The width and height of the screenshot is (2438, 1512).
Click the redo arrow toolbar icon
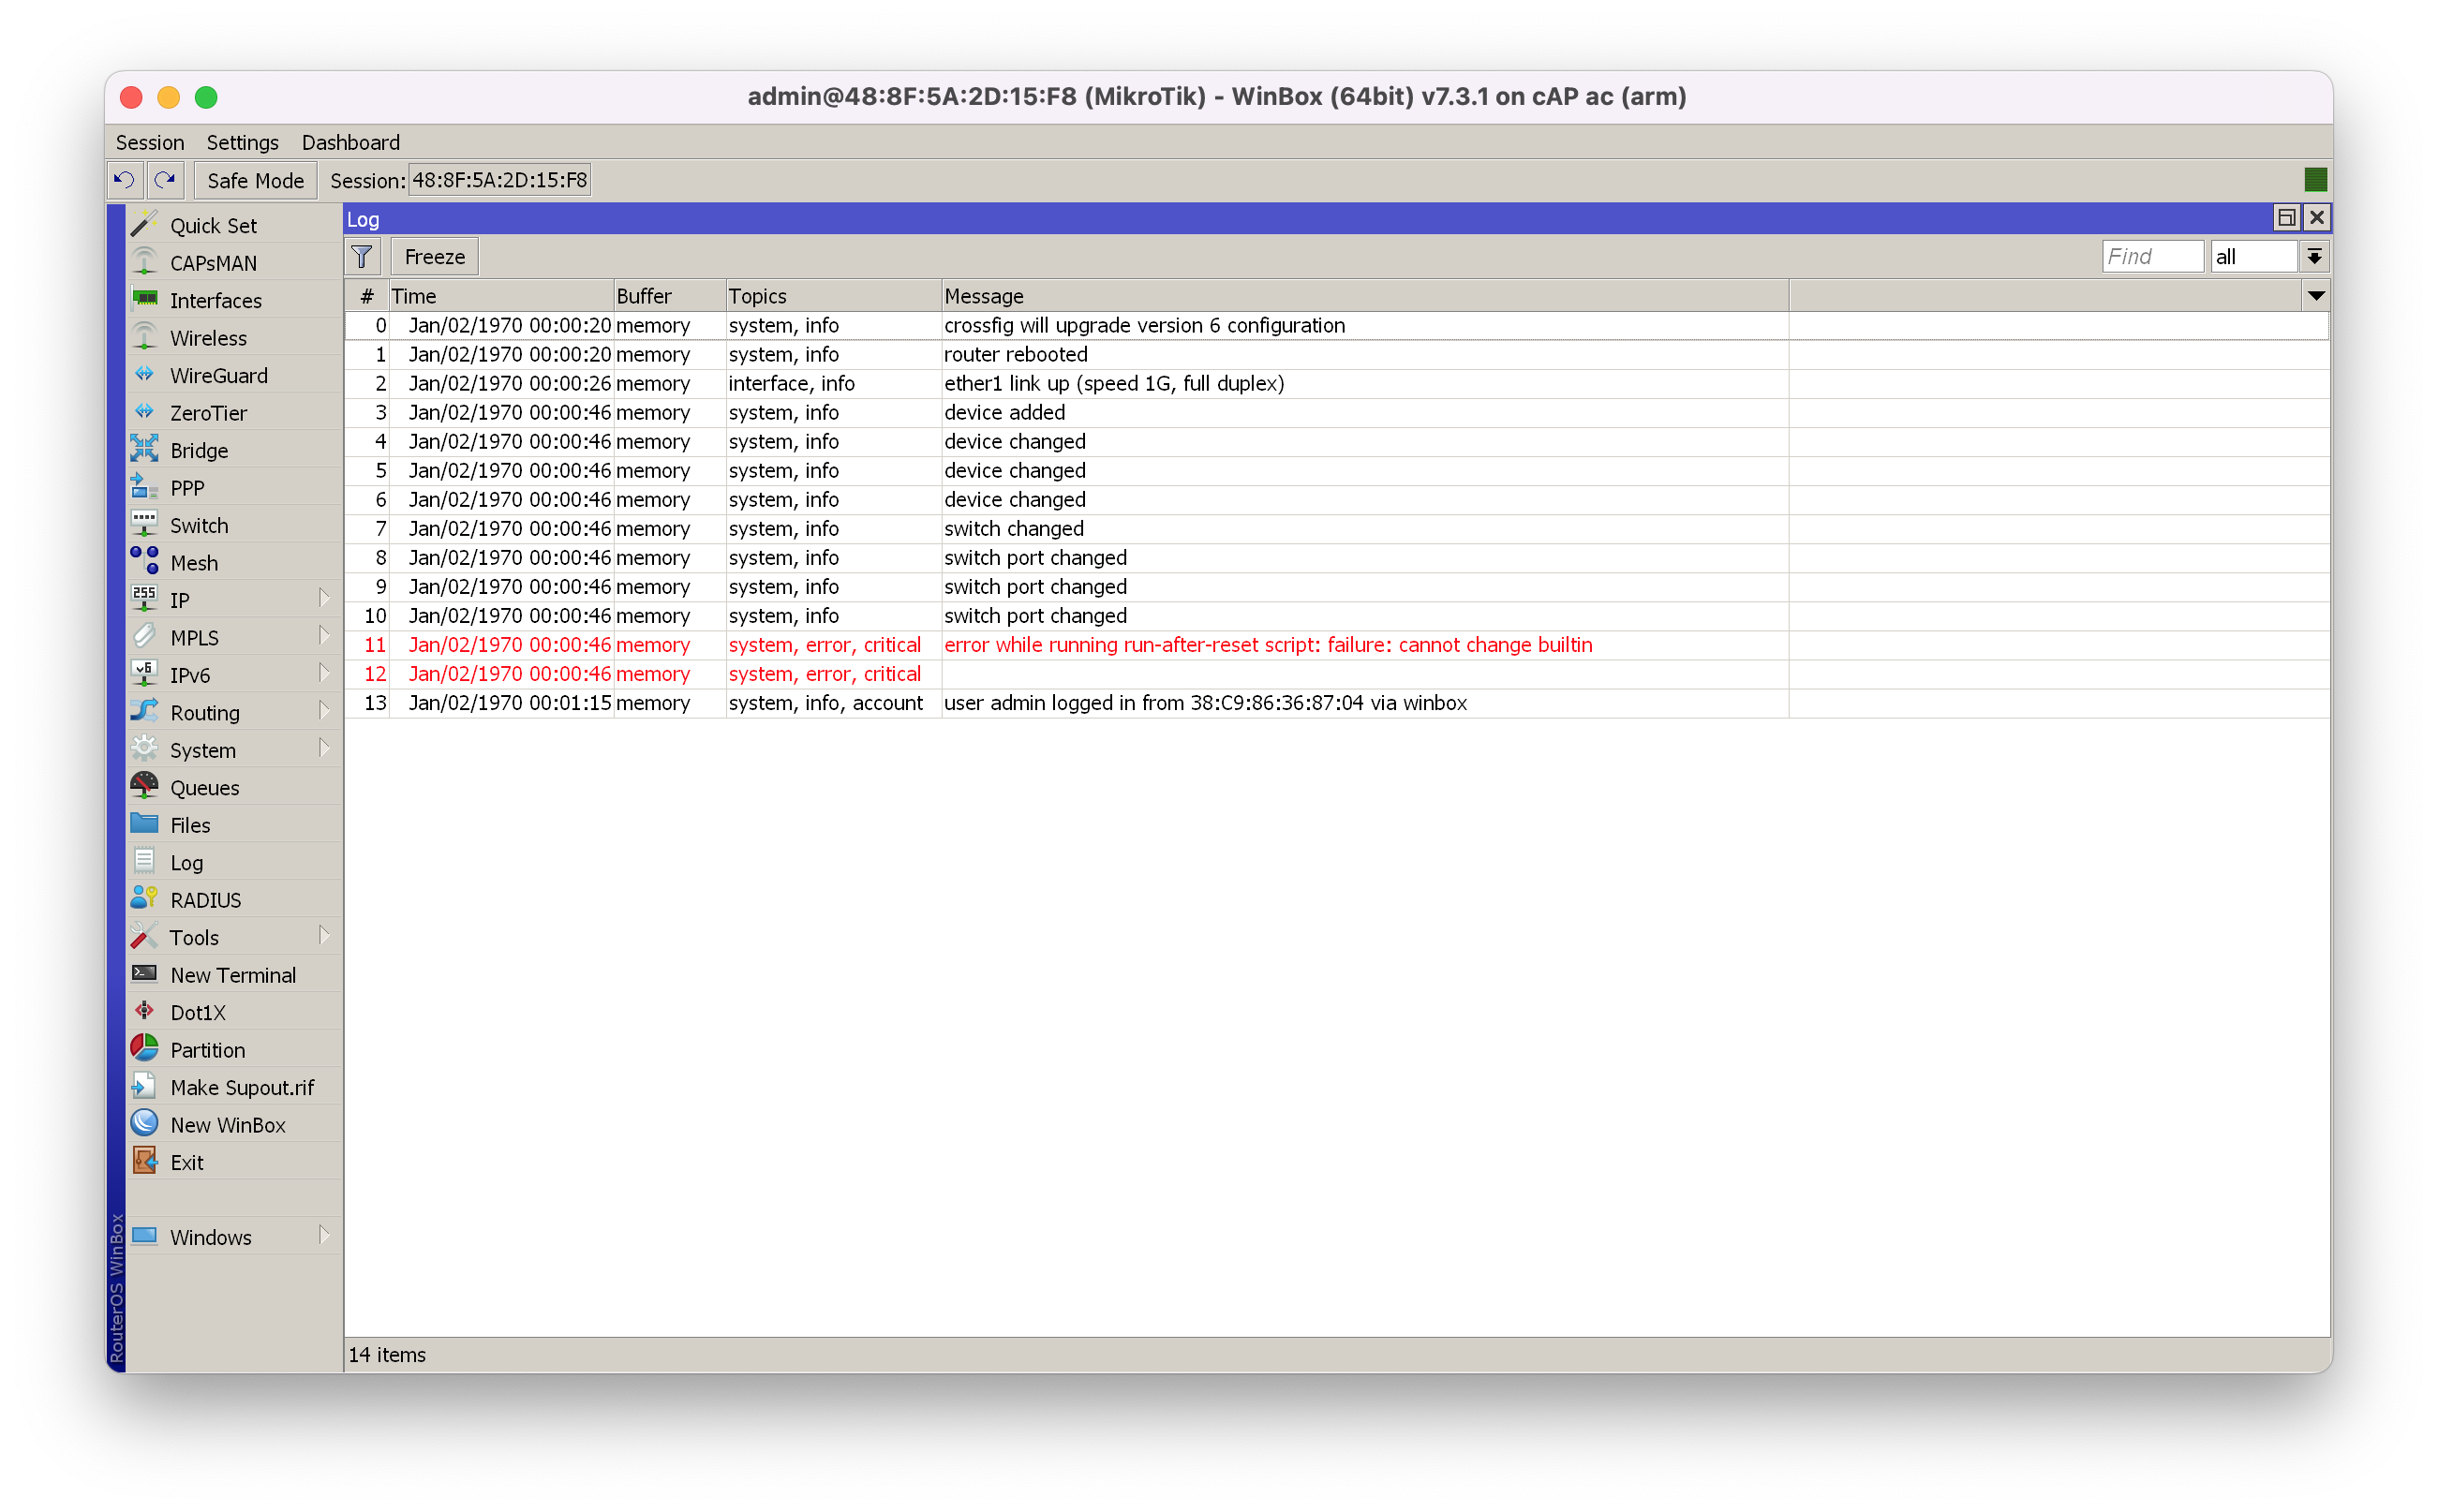point(165,180)
